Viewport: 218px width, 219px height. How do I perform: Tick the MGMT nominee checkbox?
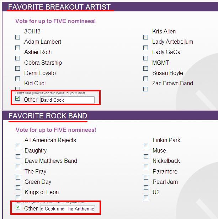[x=145, y=68]
